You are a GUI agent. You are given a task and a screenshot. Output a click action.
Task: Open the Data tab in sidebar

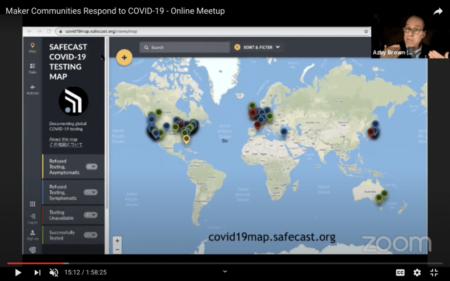point(32,68)
